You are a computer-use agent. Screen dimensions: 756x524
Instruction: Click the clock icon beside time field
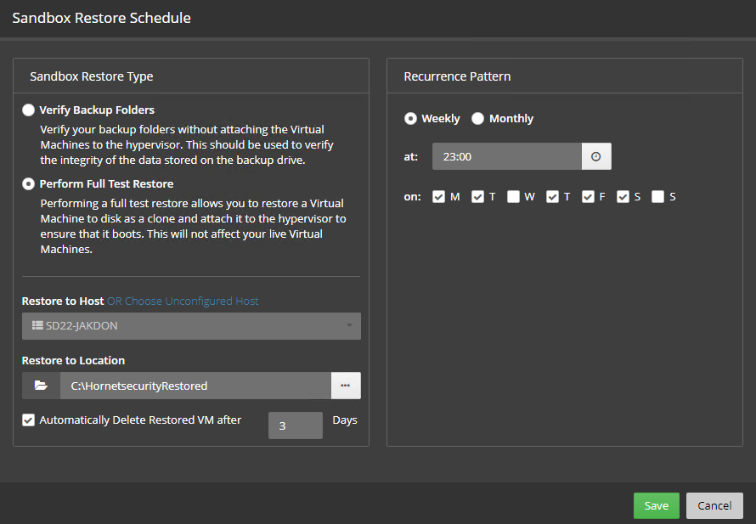tap(595, 157)
